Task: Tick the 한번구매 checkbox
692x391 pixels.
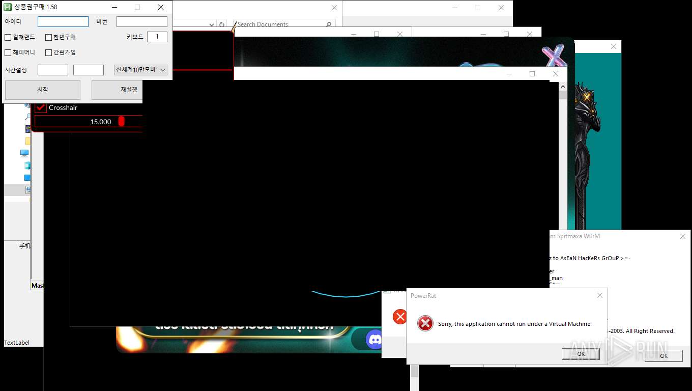Action: [x=48, y=37]
